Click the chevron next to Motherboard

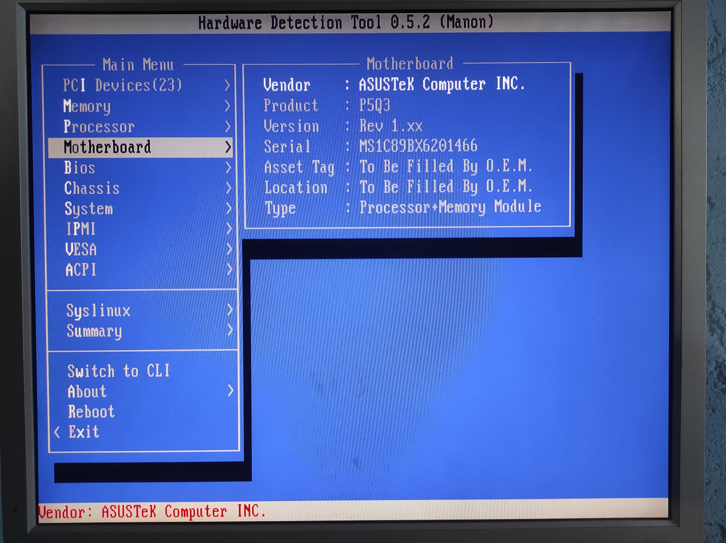(x=228, y=147)
